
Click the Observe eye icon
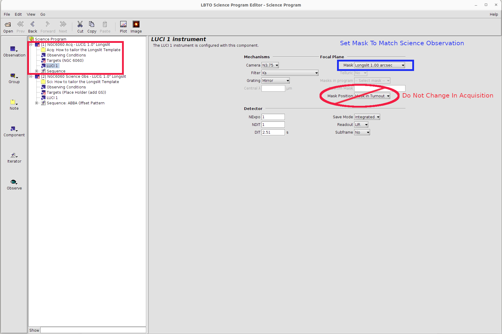click(x=14, y=182)
